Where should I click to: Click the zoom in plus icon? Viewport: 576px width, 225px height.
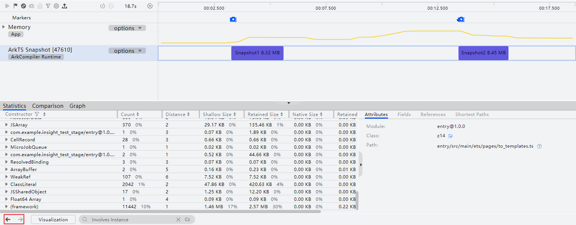(150, 6)
